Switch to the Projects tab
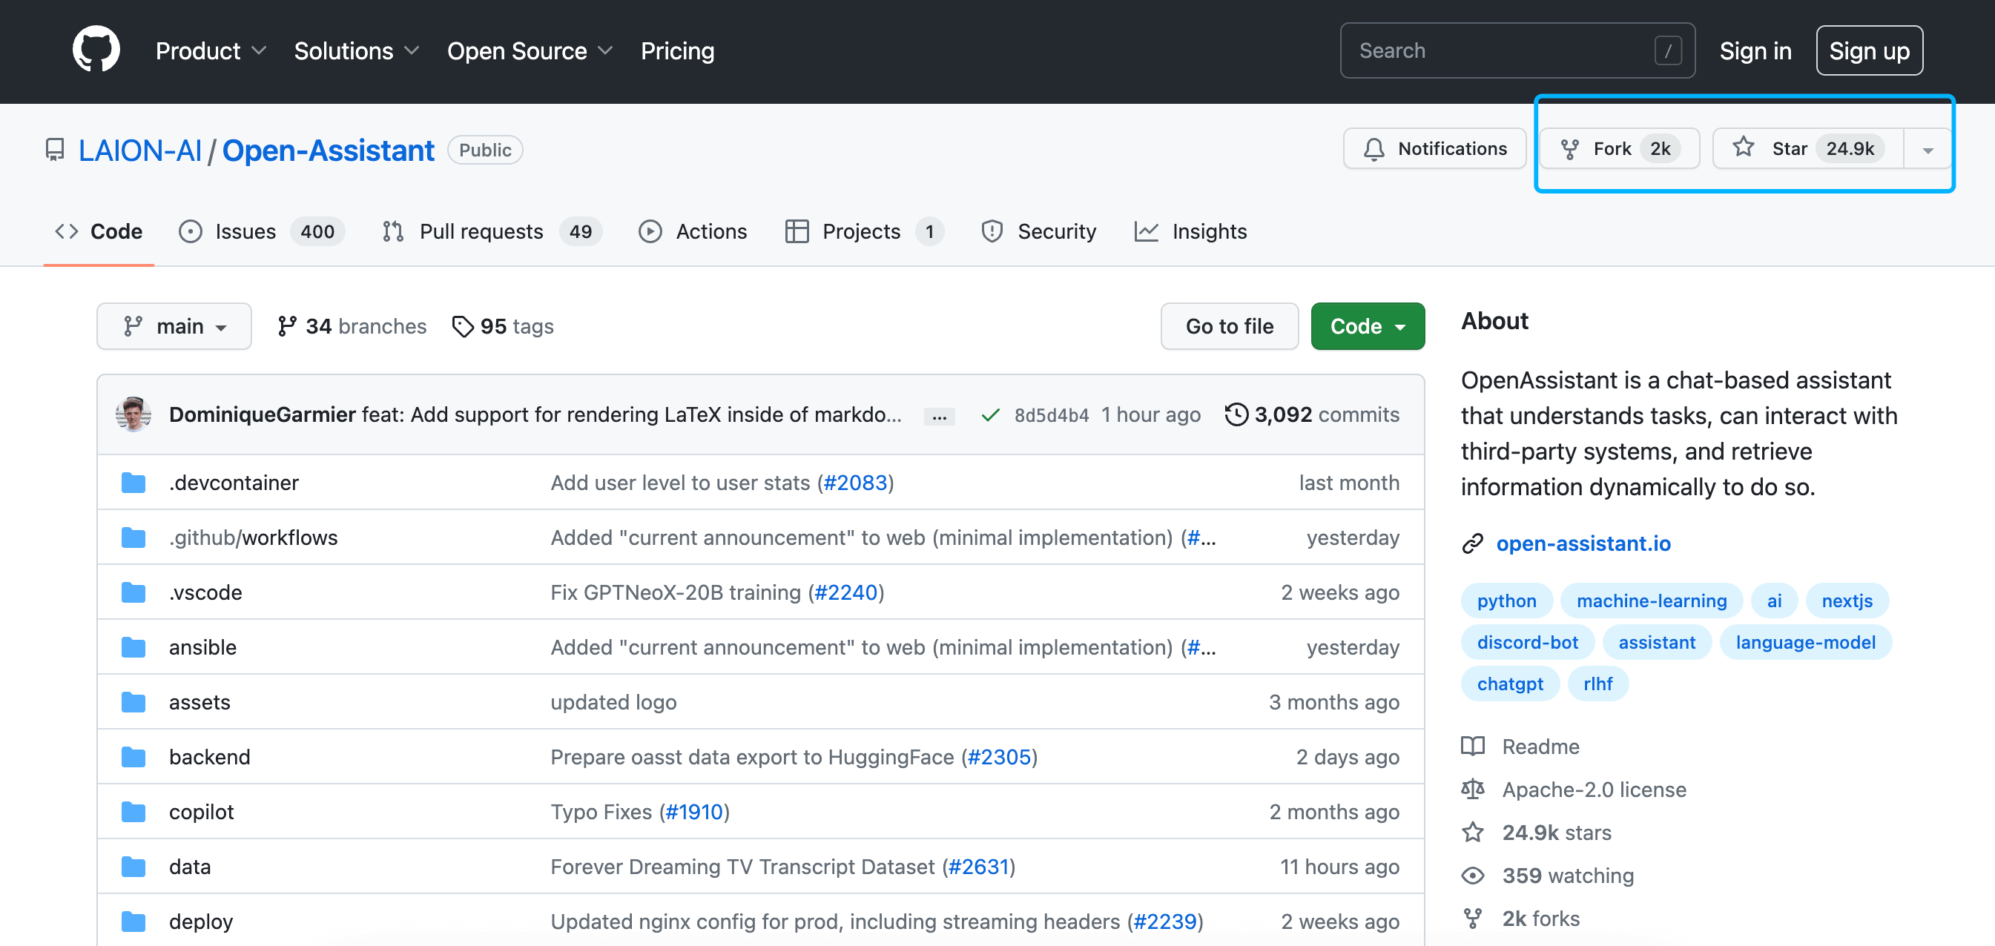Viewport: 1995px width, 946px height. [x=863, y=231]
